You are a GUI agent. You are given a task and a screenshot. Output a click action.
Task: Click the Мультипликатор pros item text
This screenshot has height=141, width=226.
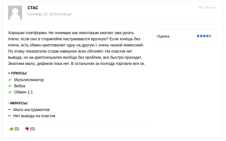(x=29, y=80)
